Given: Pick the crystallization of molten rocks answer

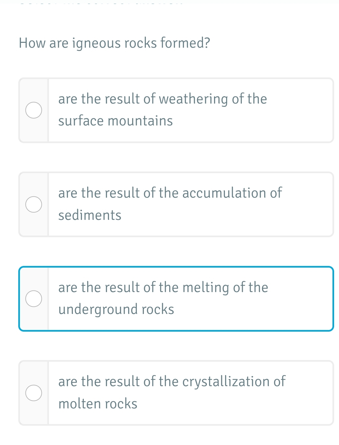Looking at the screenshot, I should pos(176,392).
